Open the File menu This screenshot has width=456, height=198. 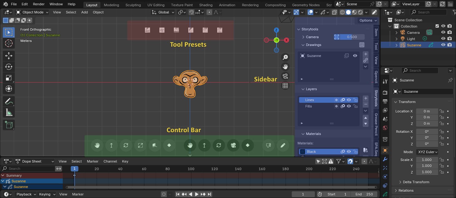point(14,4)
